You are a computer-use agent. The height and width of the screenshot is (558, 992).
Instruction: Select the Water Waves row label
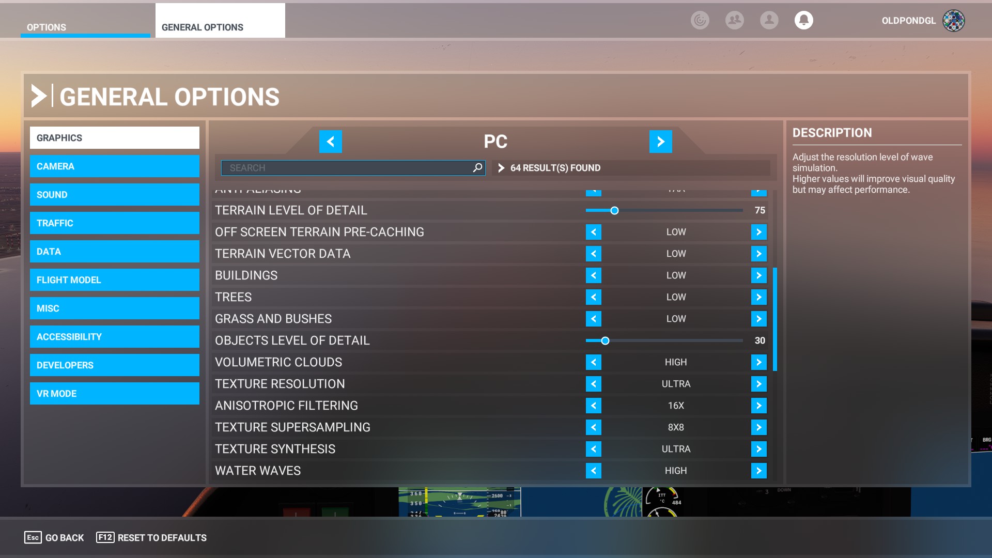tap(258, 471)
